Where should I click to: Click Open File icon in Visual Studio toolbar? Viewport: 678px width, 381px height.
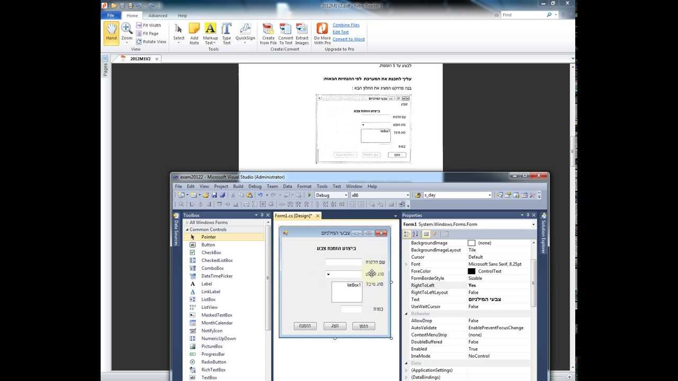(x=206, y=195)
